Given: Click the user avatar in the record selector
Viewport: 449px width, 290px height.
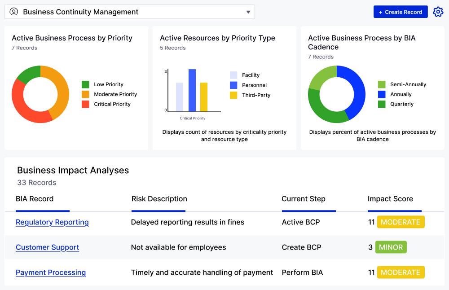Looking at the screenshot, I should pyautogui.click(x=13, y=12).
